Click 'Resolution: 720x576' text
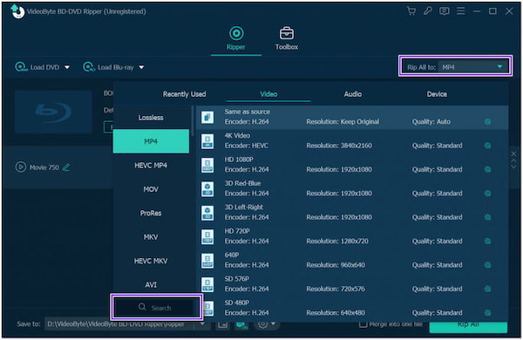 (336, 289)
